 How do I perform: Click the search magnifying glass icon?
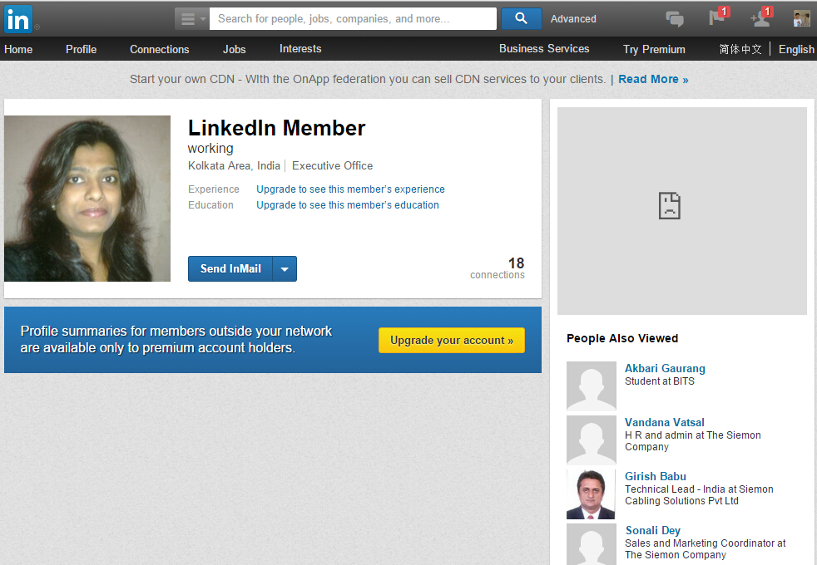tap(521, 18)
